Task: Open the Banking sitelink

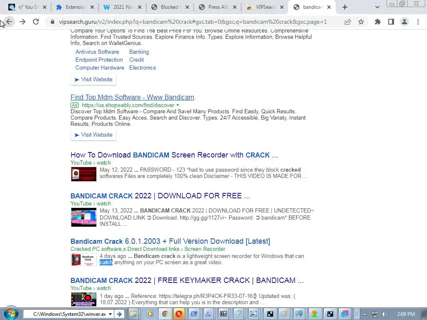Action: pos(139,52)
